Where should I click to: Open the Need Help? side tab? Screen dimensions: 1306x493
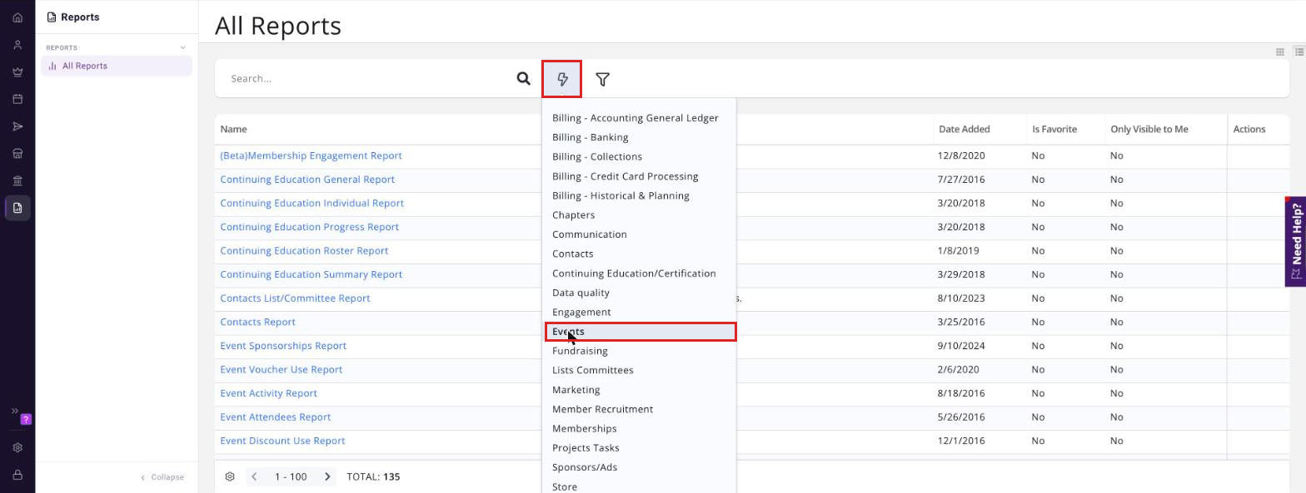1295,241
